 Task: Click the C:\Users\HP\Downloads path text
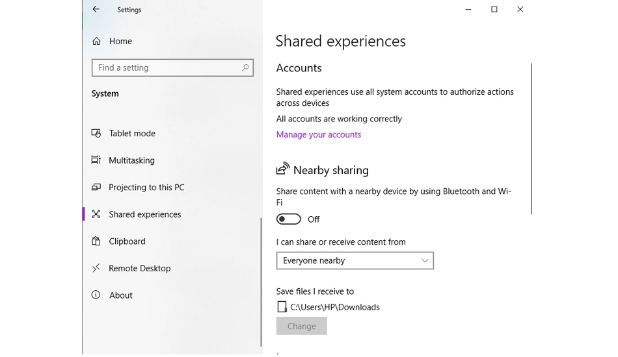335,307
